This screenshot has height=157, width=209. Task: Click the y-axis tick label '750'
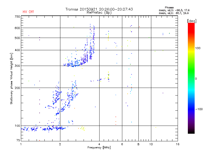17,16
